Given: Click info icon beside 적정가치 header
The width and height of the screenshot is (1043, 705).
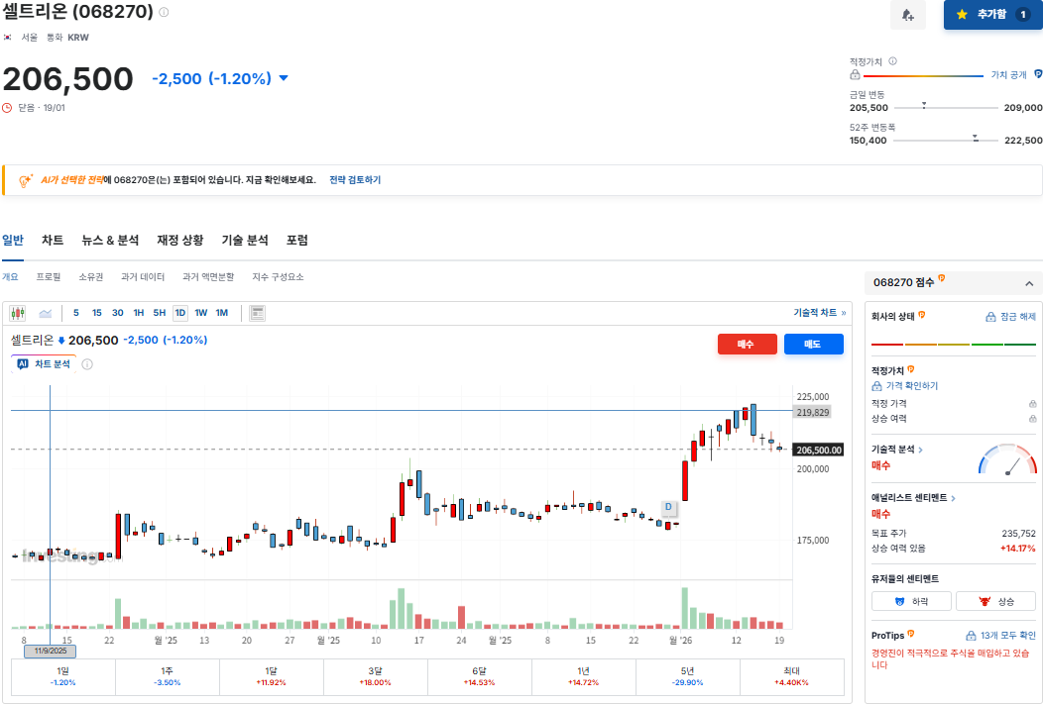Looking at the screenshot, I should pyautogui.click(x=892, y=61).
